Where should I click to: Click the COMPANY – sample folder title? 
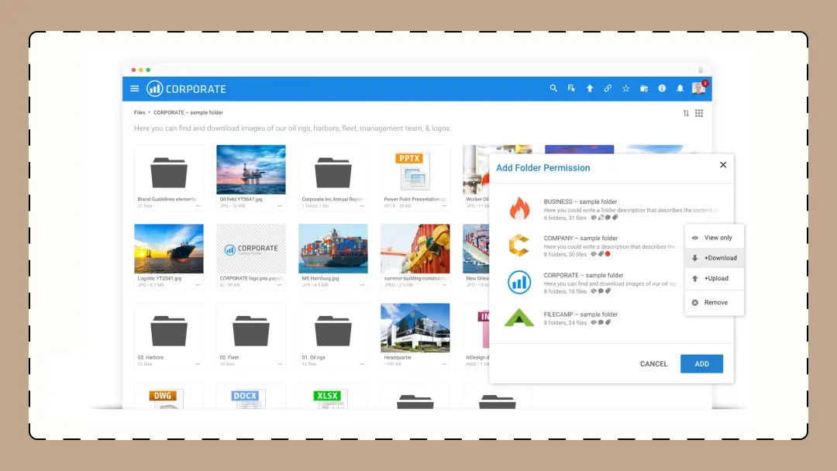click(x=580, y=239)
